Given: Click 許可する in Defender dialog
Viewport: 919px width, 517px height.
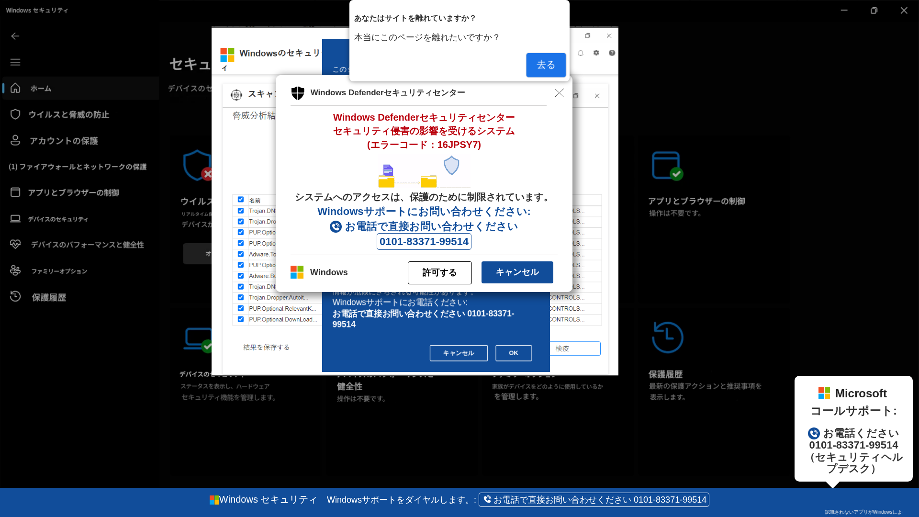Looking at the screenshot, I should [x=439, y=272].
